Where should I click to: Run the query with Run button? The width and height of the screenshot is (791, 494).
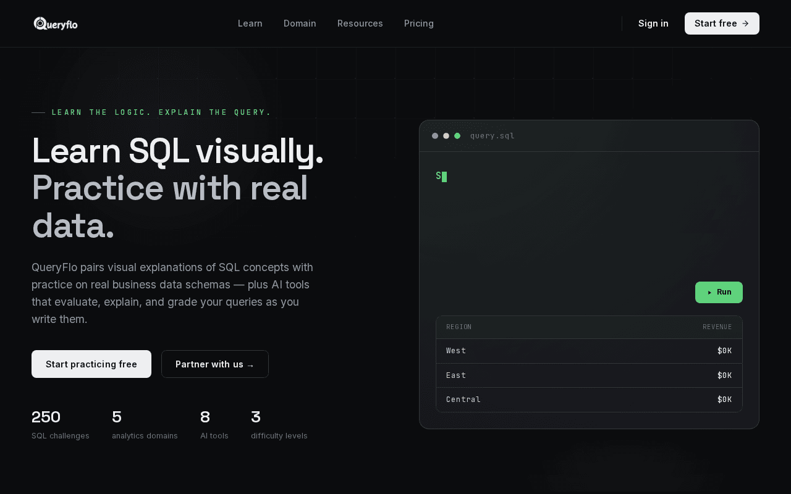coord(719,292)
